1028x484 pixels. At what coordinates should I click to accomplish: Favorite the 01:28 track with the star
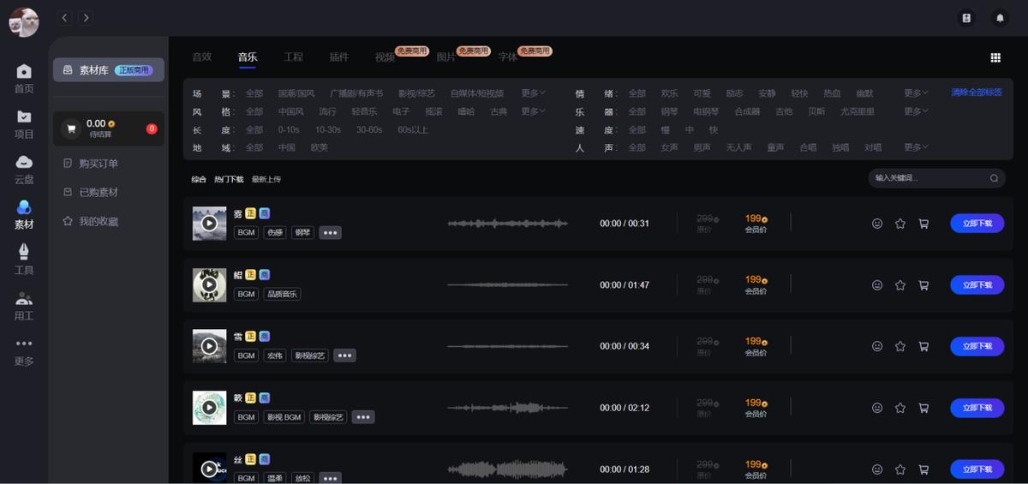click(x=900, y=469)
